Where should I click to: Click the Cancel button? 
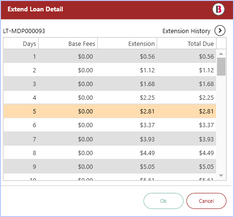(x=206, y=201)
